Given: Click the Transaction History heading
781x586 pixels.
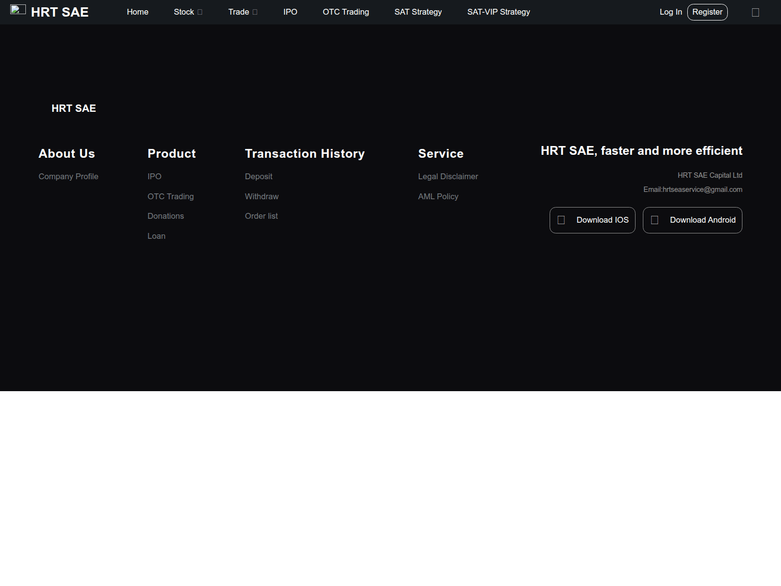Looking at the screenshot, I should click(305, 153).
